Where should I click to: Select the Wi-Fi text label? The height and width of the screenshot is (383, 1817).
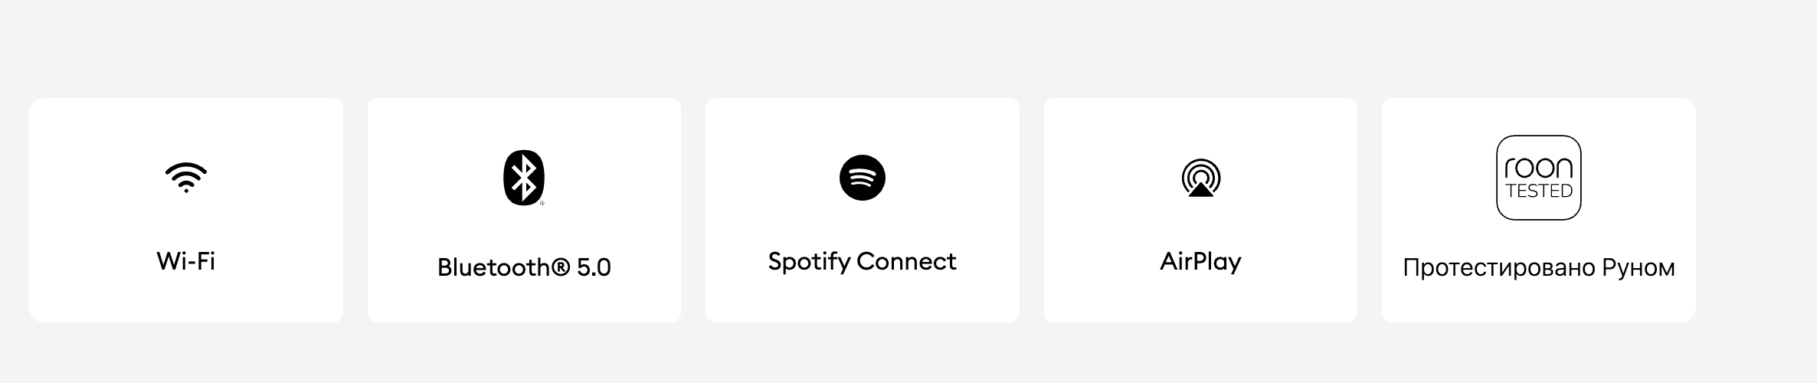click(x=186, y=261)
